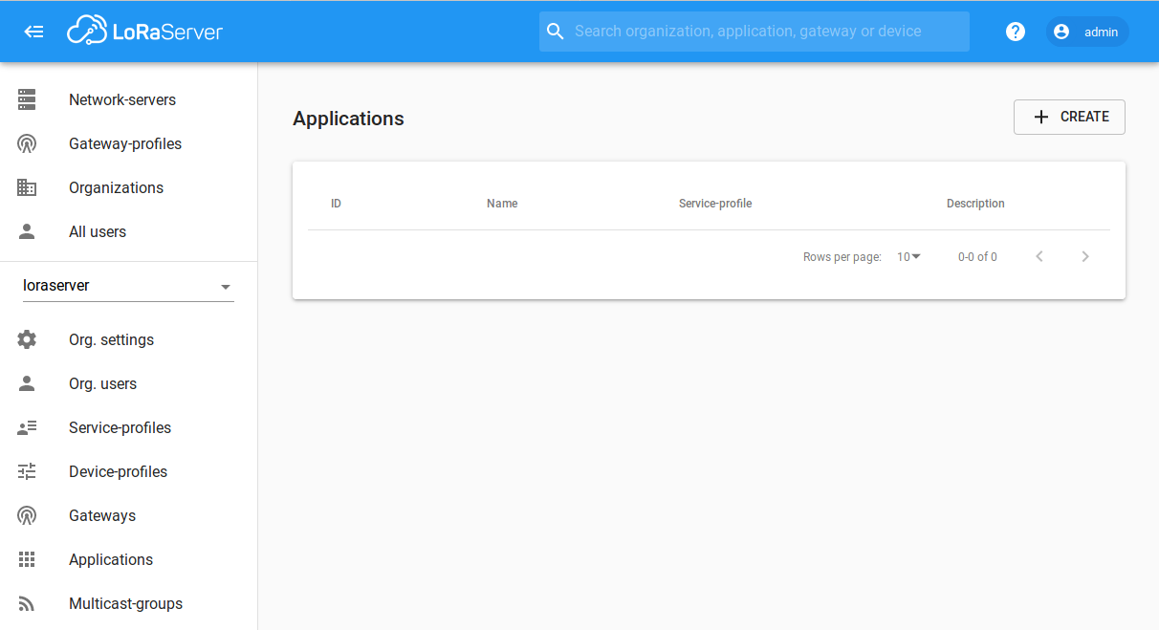Click the LoRaServer logo
1159x630 pixels.
click(144, 31)
